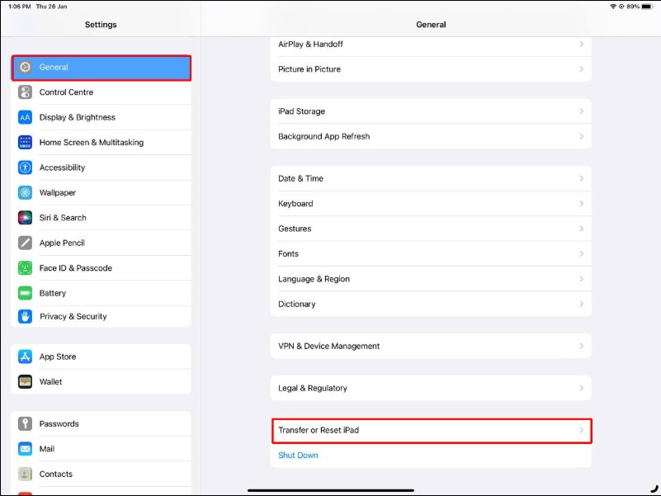
Task: Tap the Display & Brightness icon
Action: pyautogui.click(x=26, y=117)
